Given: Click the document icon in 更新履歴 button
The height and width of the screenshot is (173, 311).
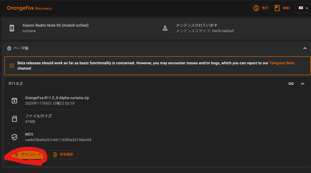Looking at the screenshot, I should pos(55,155).
